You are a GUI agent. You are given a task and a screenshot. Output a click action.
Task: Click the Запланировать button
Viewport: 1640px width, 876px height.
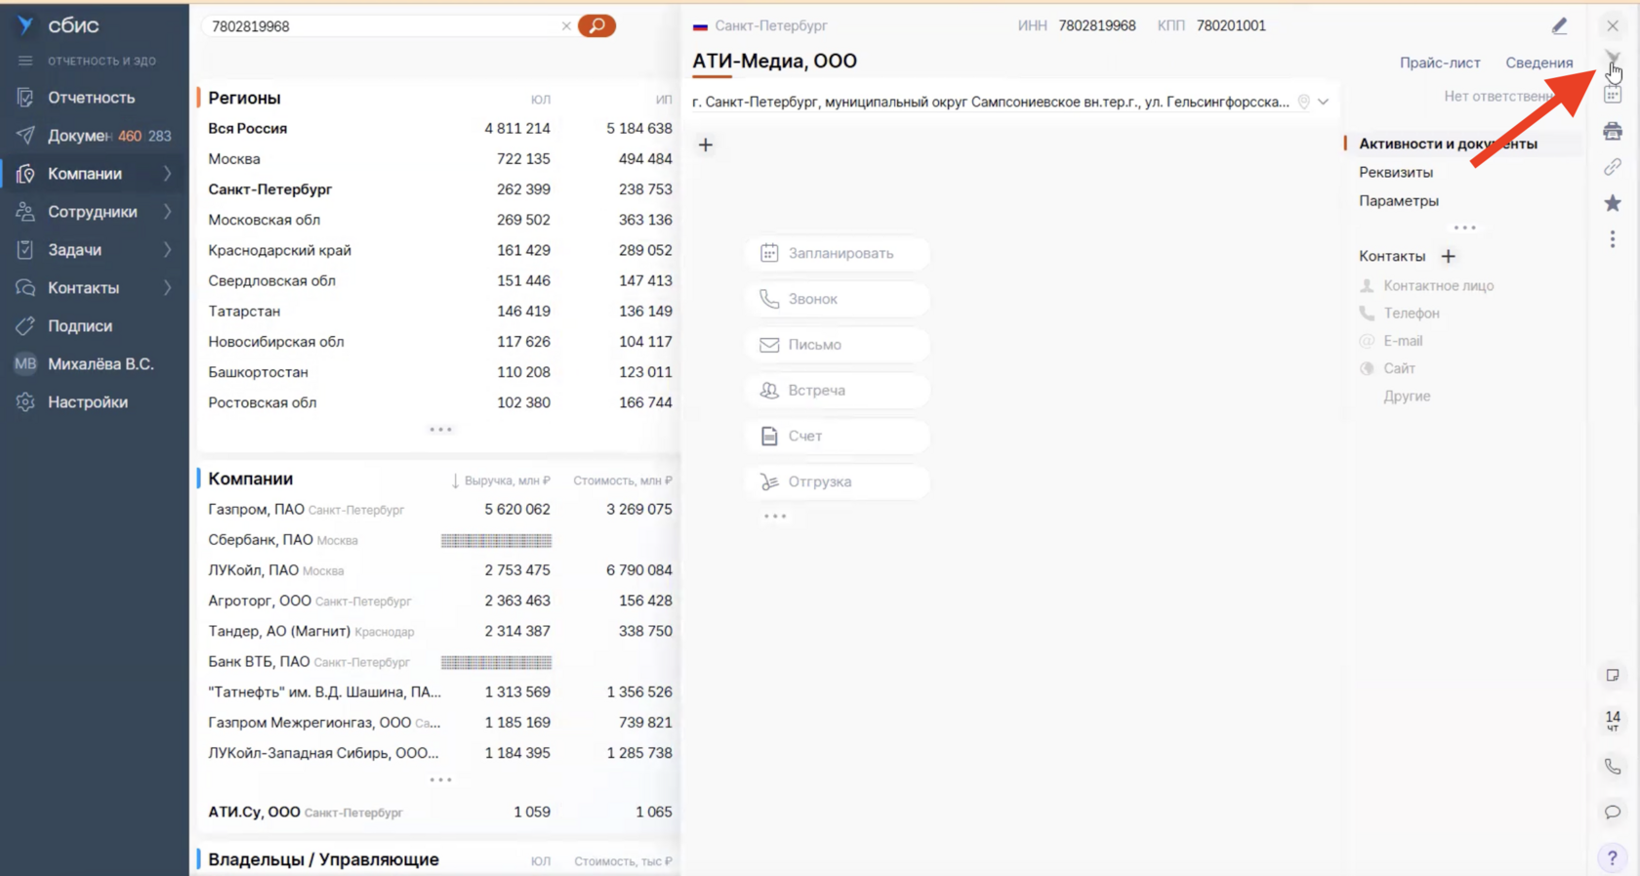click(x=838, y=253)
